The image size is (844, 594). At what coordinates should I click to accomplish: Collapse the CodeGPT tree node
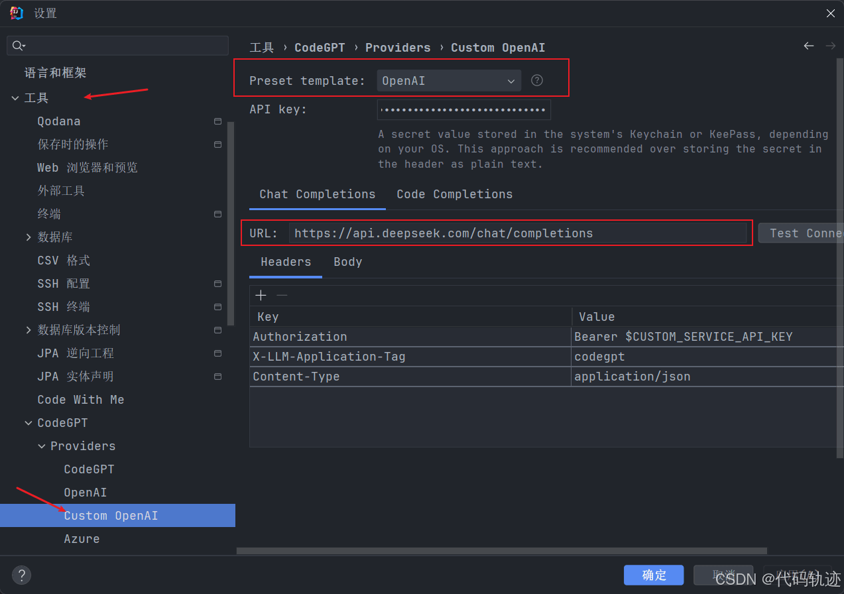pyautogui.click(x=29, y=423)
